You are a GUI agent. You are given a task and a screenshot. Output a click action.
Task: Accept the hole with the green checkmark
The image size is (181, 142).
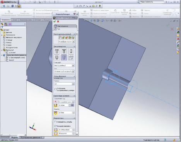pos(55,21)
